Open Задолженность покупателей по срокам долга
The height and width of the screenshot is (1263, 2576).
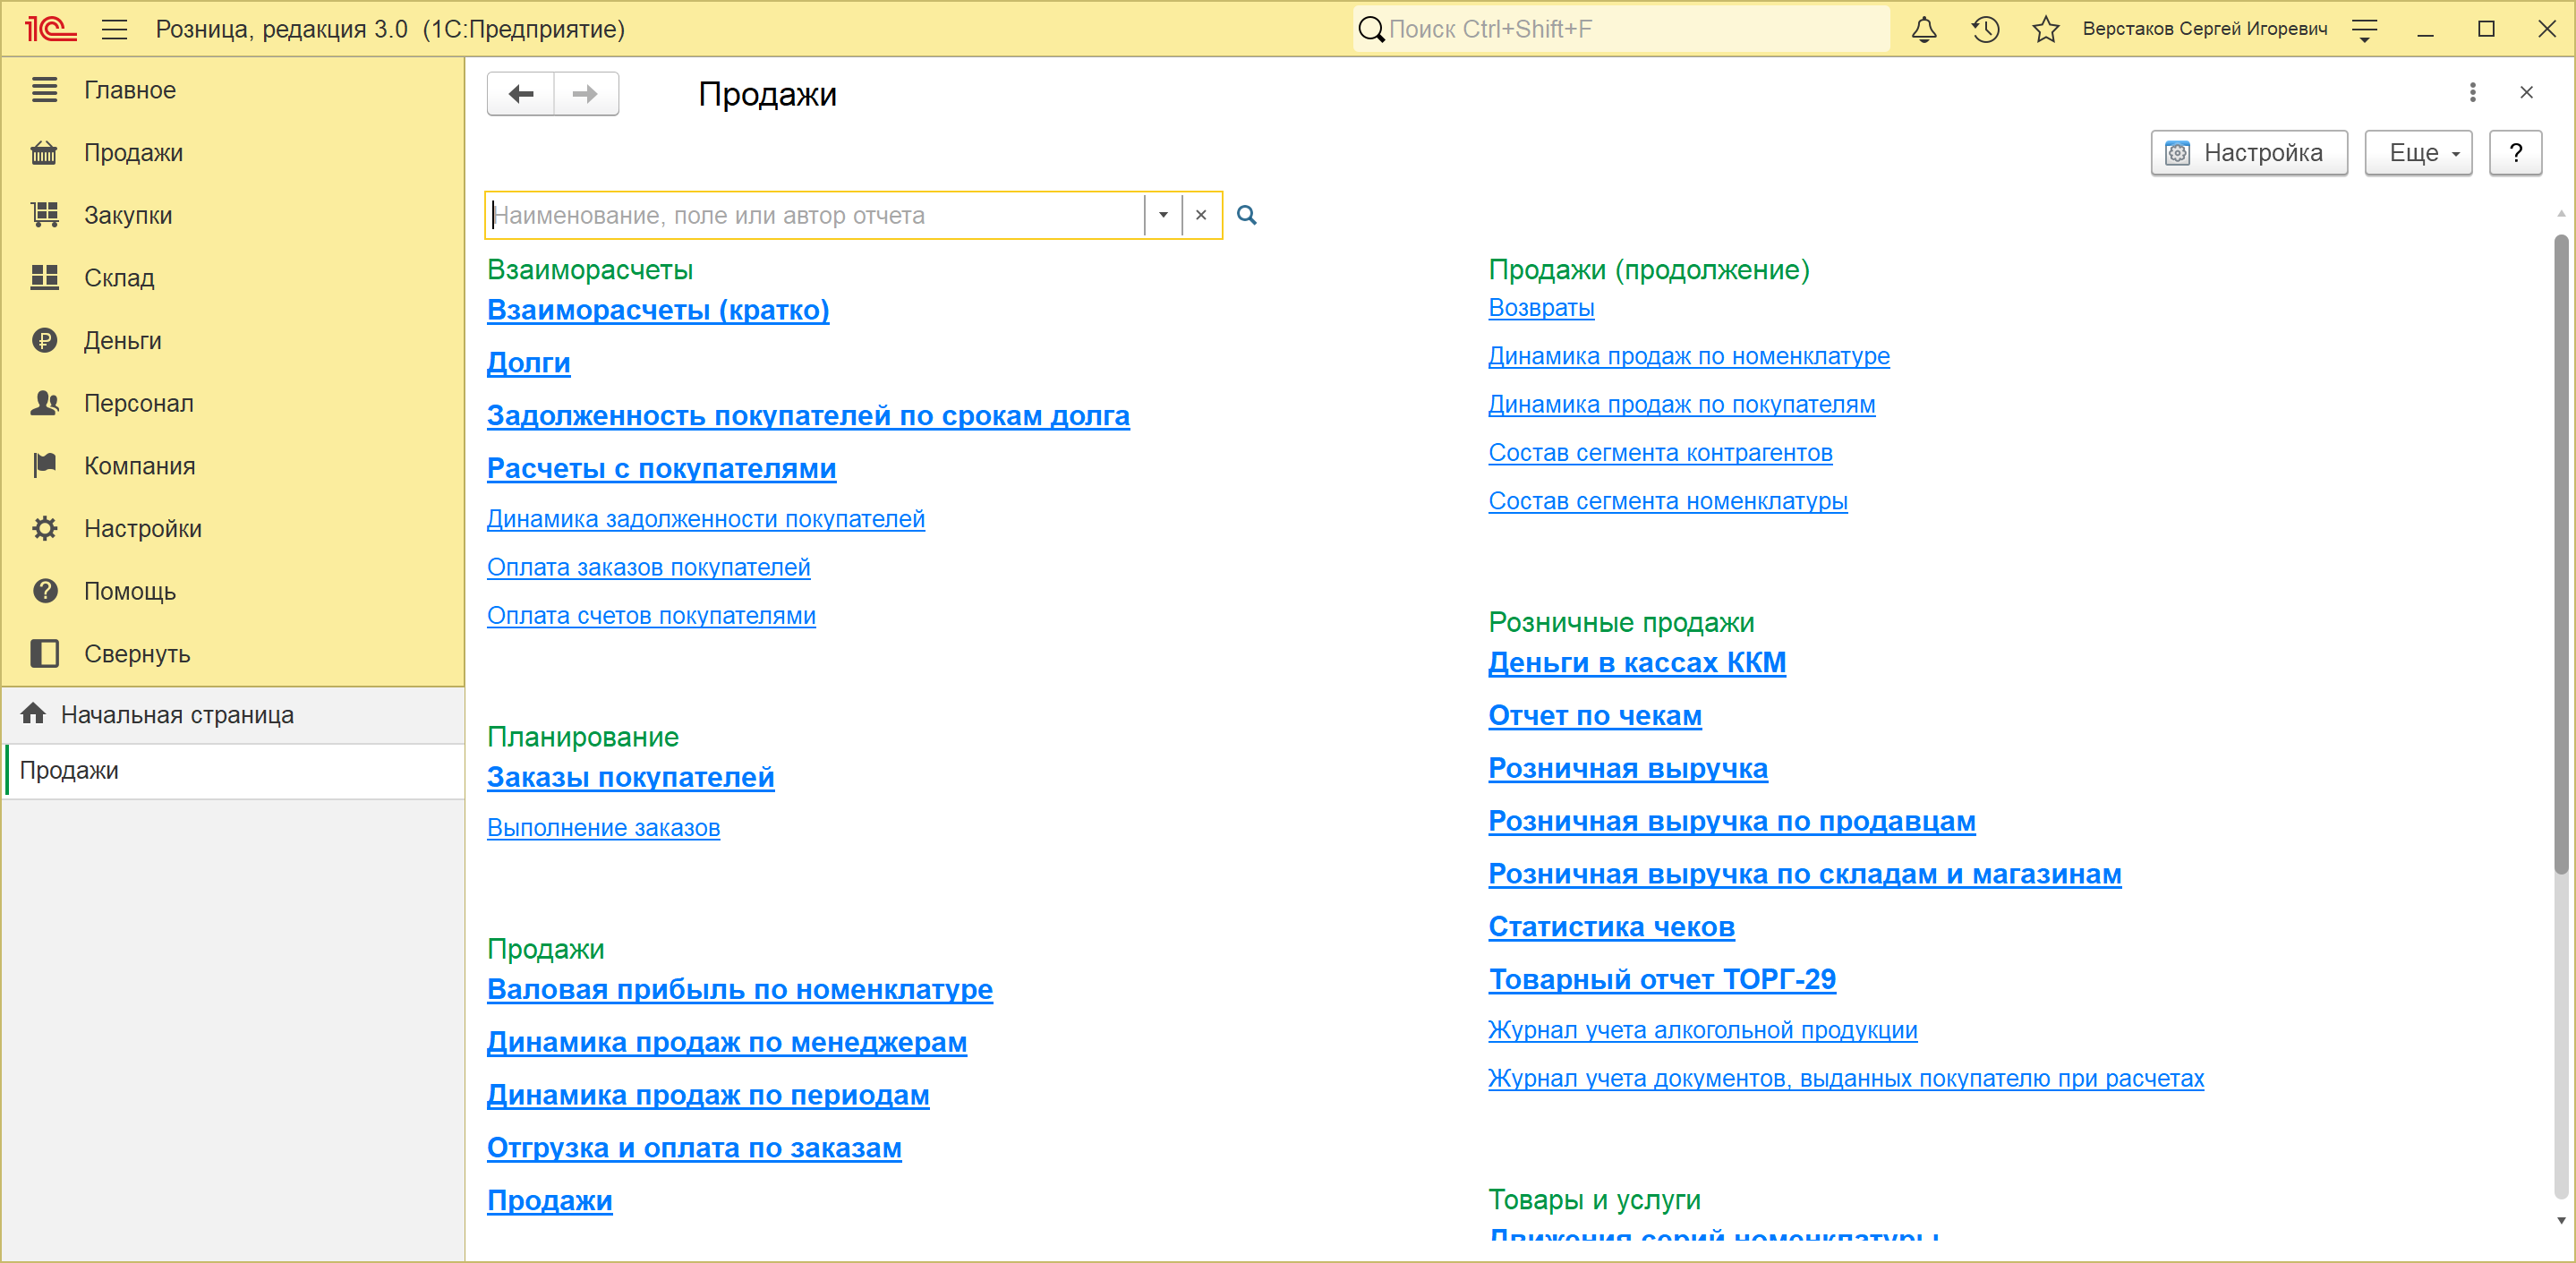808,417
